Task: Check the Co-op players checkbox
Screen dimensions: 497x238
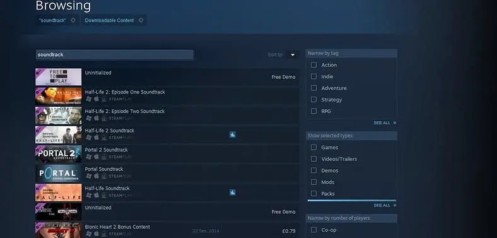Action: click(x=314, y=230)
